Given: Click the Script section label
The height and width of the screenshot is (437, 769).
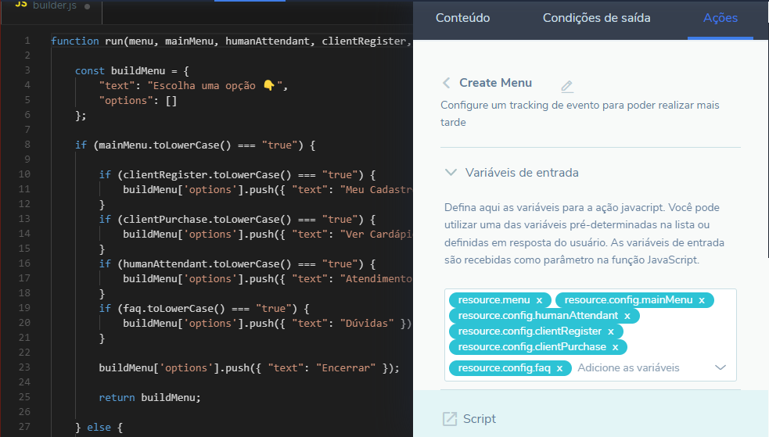Looking at the screenshot, I should coord(479,419).
